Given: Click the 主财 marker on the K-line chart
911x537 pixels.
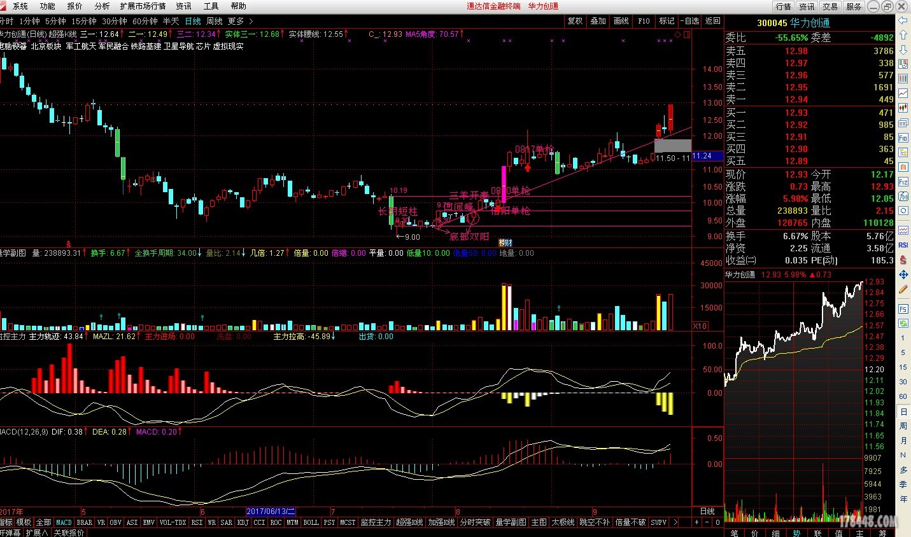Looking at the screenshot, I should click(x=505, y=242).
